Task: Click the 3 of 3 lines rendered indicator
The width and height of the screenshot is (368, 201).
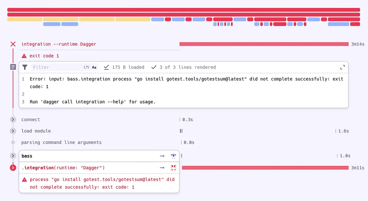Action: coord(184,67)
